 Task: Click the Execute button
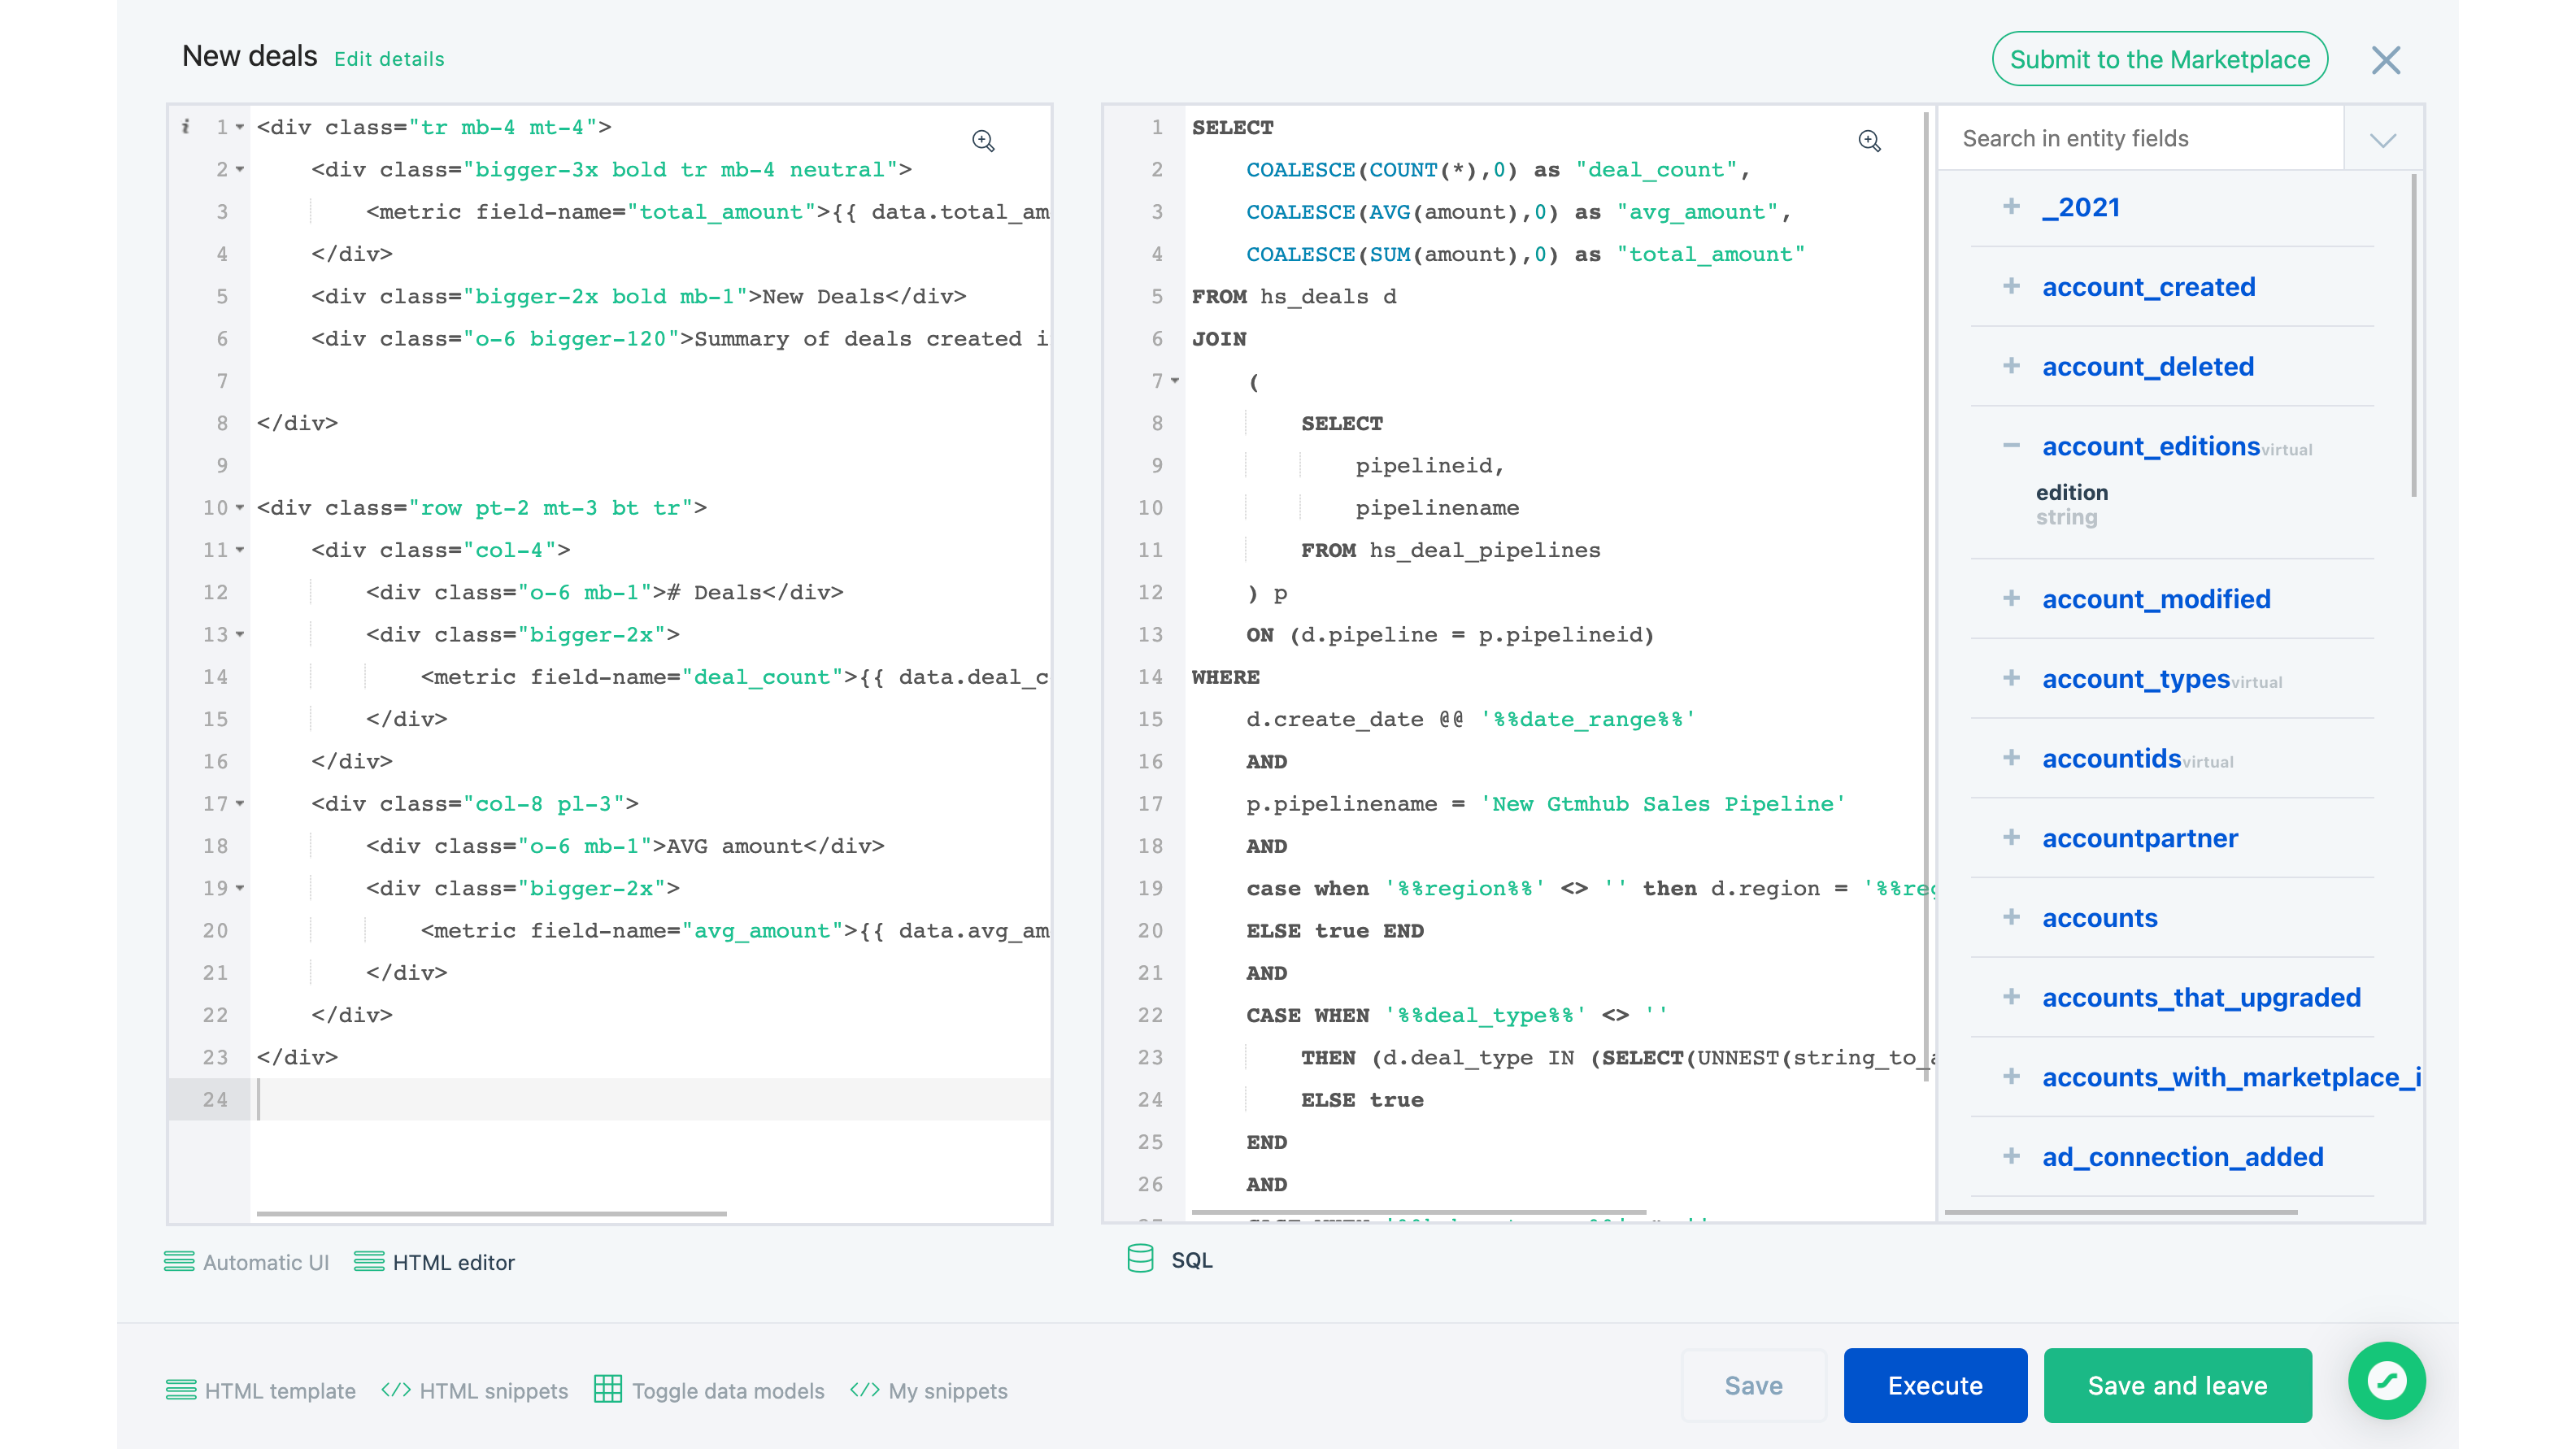coord(1934,1385)
